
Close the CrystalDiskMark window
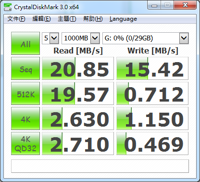(x=185, y=5)
